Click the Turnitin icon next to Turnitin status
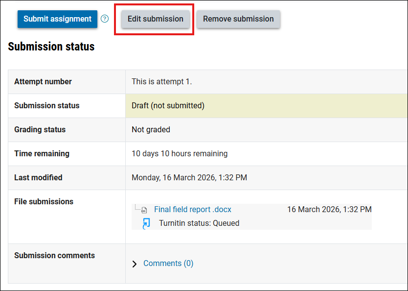 [x=146, y=223]
